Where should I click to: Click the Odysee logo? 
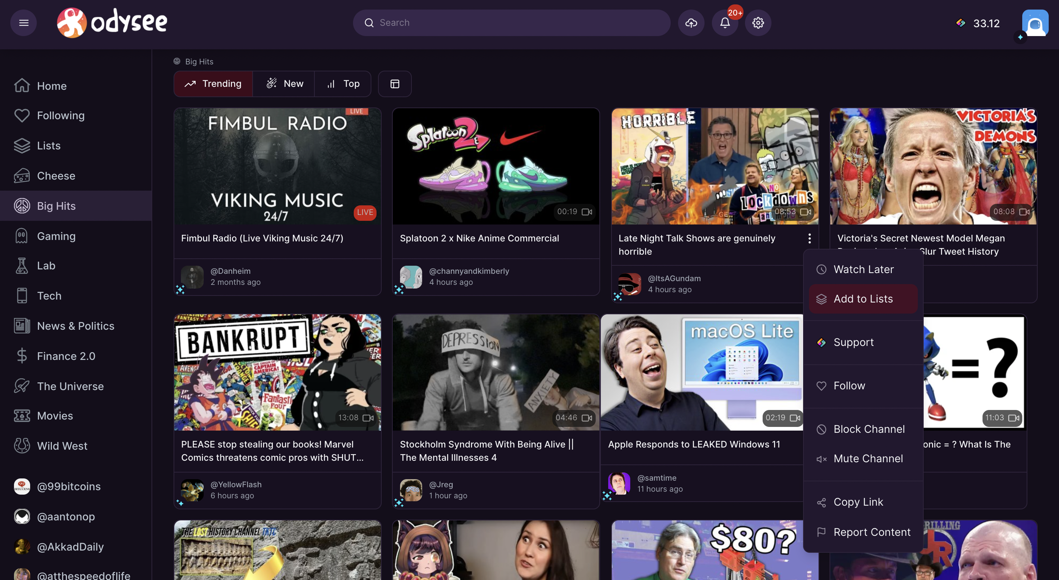(112, 22)
